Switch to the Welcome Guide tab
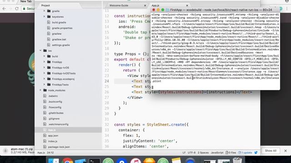Screen dimensions: 291x163 point(119,5)
